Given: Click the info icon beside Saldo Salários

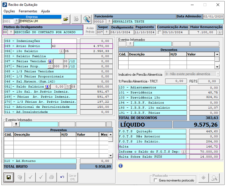Looking at the screenshot, I should (x=47, y=87).
